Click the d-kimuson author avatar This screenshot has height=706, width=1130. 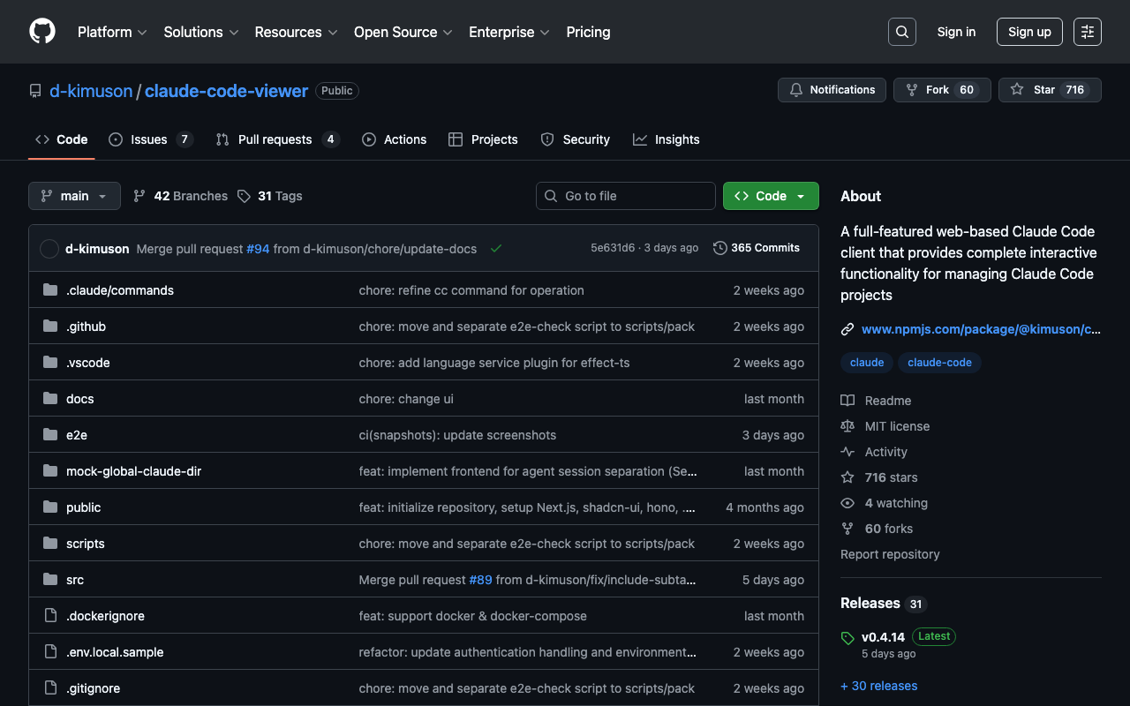point(49,249)
